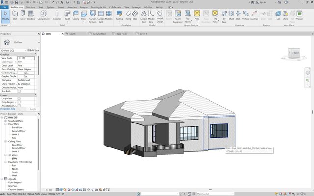Select the Wall tool in the ribbon
The image size is (314, 196).
14,15
